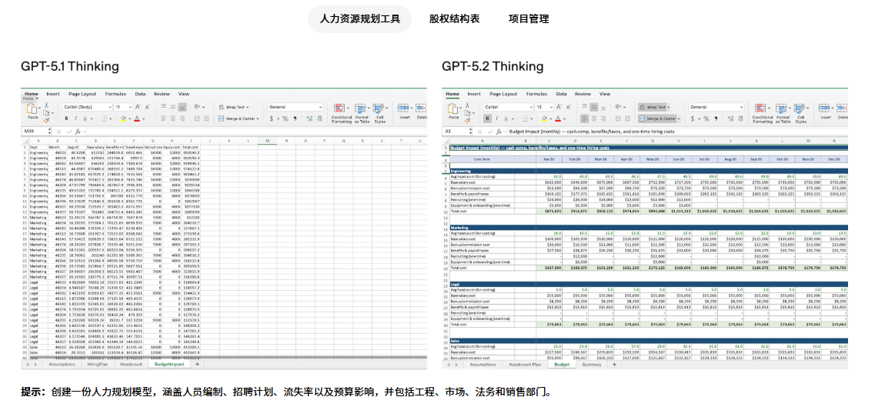Open General number format dropdown in GPT-5.1 sheet
The width and height of the screenshot is (885, 407).
click(x=296, y=107)
